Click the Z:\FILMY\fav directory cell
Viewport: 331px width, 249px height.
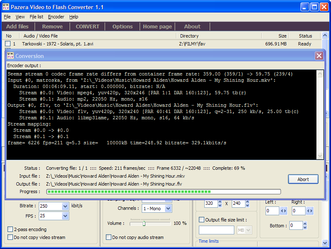point(192,44)
